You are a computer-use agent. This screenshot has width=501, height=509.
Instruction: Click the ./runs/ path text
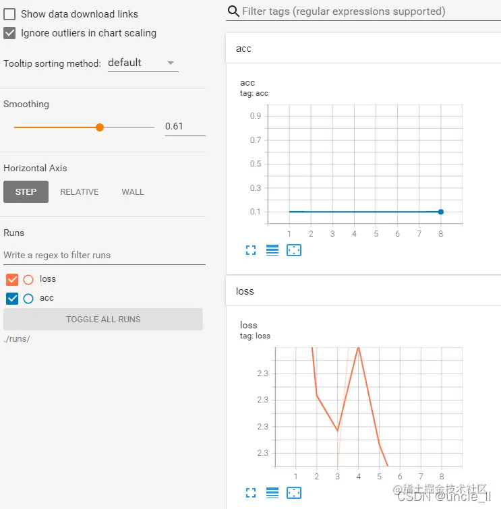pyautogui.click(x=17, y=339)
